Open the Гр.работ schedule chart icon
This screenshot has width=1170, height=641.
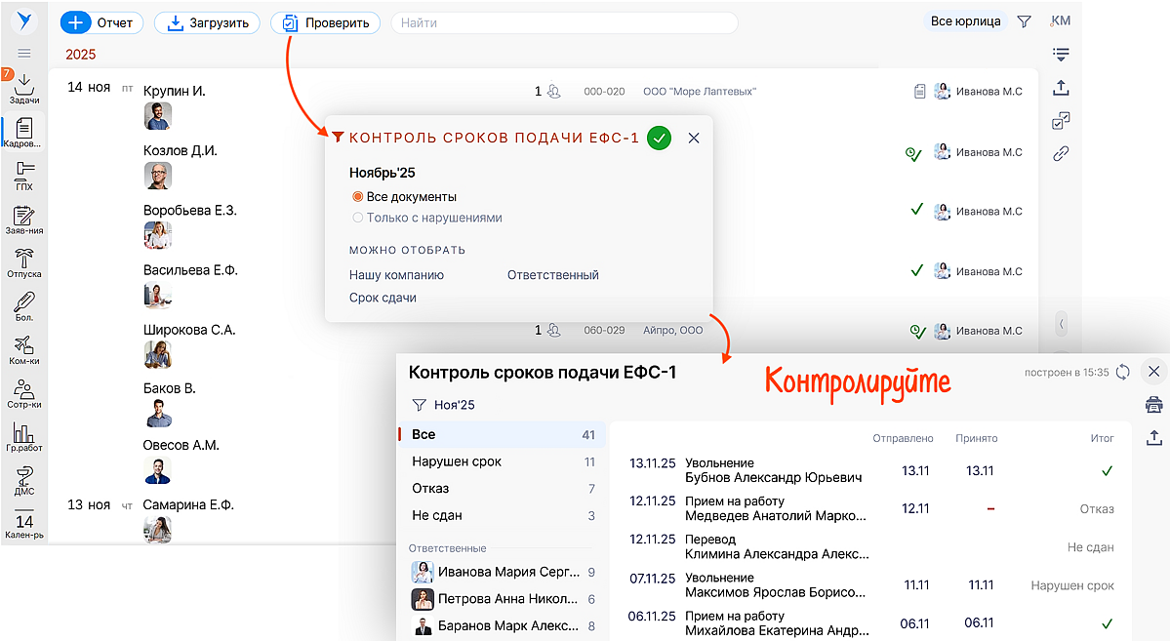24,435
